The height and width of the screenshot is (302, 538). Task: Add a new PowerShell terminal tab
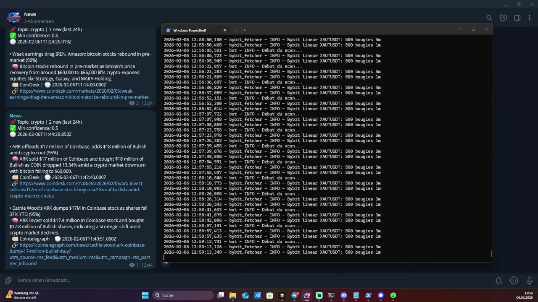237,30
